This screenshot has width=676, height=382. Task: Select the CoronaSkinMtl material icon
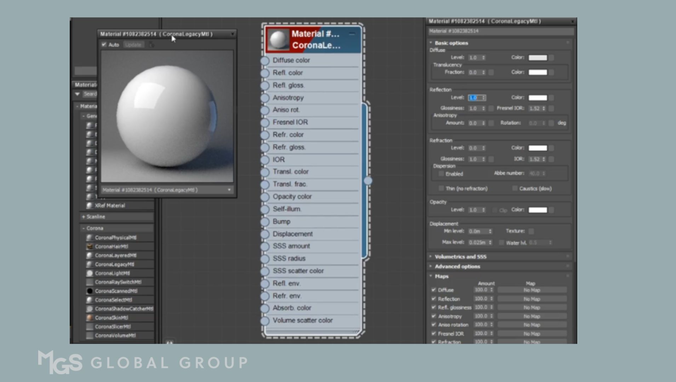click(x=90, y=318)
